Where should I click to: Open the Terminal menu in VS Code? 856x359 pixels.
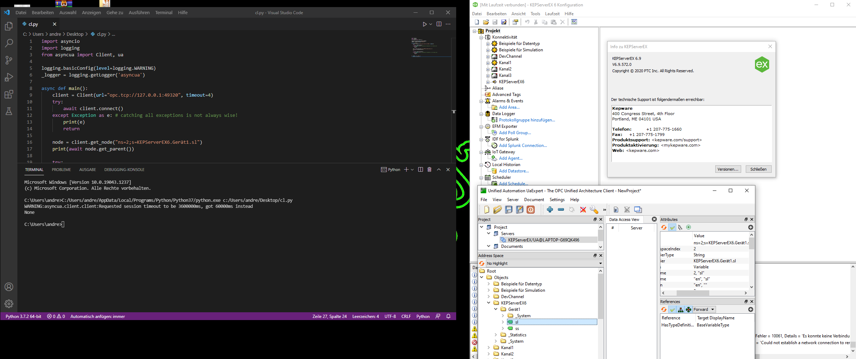tap(164, 12)
